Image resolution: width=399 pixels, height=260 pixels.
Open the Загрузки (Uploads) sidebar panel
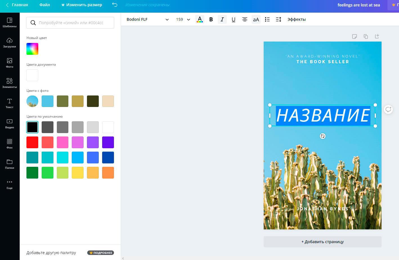(10, 43)
